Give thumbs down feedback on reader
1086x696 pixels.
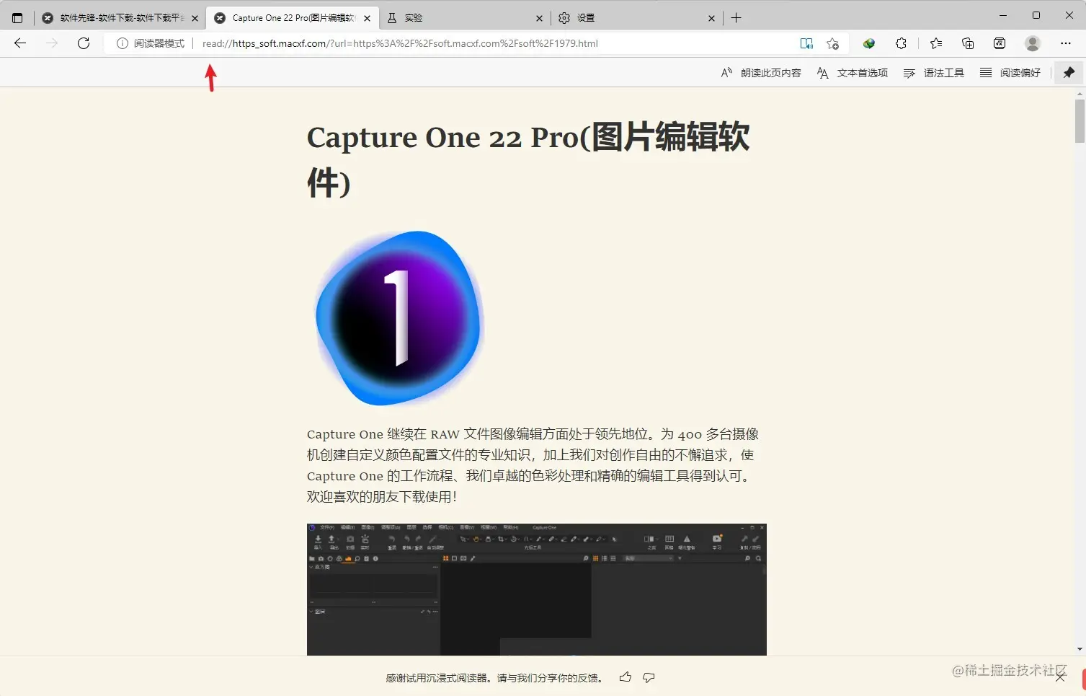(649, 677)
